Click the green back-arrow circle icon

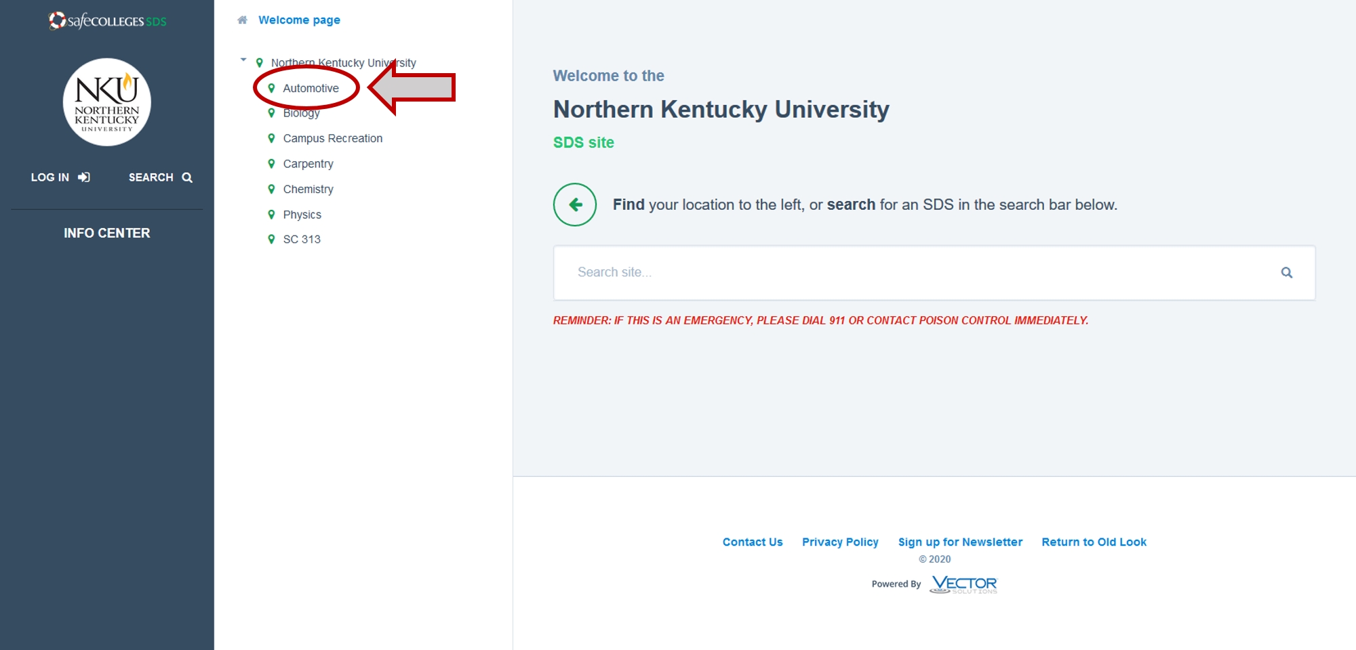(x=575, y=204)
